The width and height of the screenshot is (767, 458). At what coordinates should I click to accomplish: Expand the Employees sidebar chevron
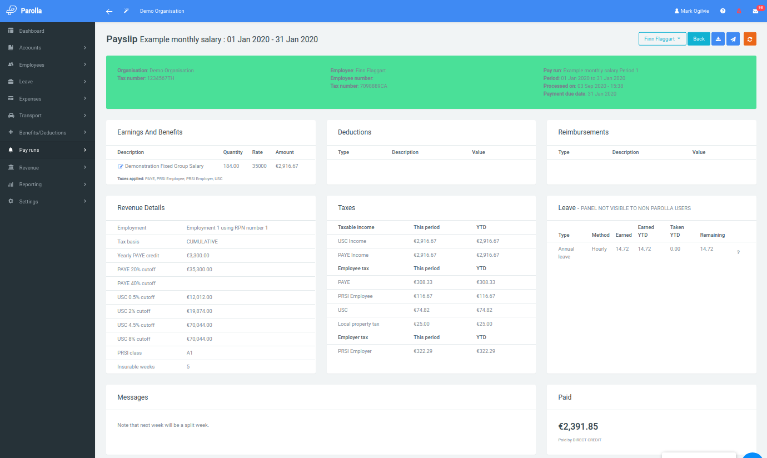point(85,64)
